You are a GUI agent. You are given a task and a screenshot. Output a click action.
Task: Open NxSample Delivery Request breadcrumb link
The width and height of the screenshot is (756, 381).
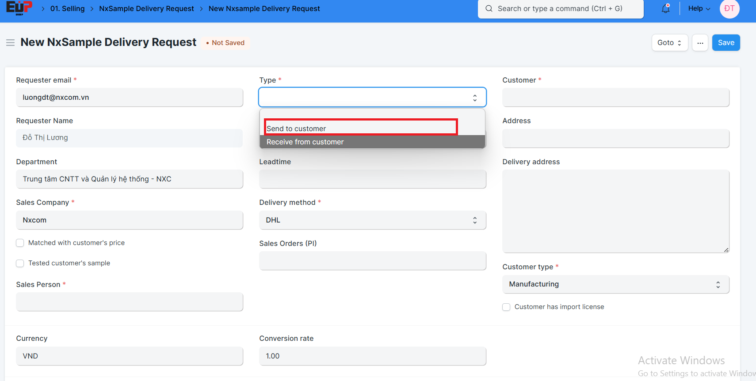(x=146, y=8)
